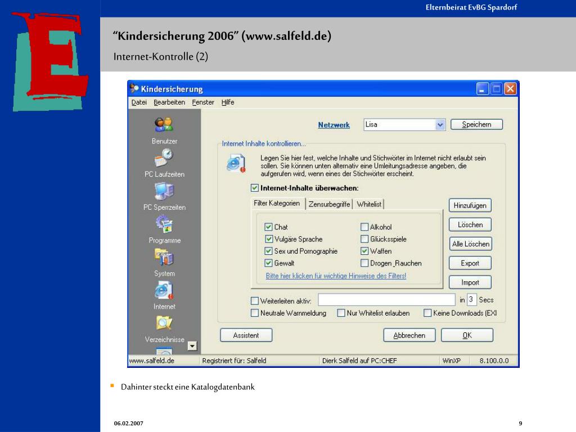Open the user dropdown showing Lisa
576x432 pixels.
[x=440, y=125]
